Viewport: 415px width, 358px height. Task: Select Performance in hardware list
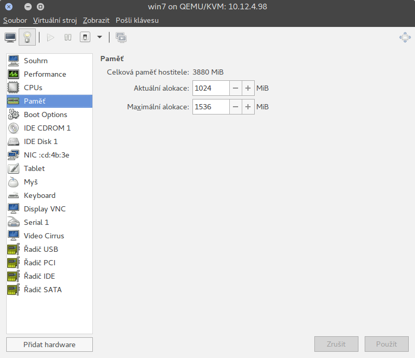pos(45,74)
